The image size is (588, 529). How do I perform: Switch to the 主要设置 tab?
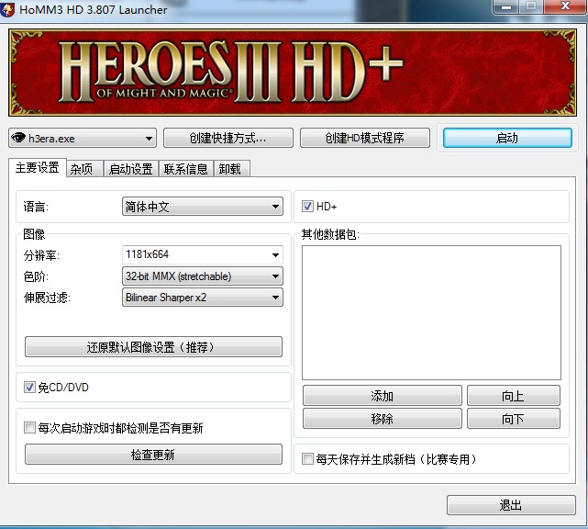pos(37,168)
